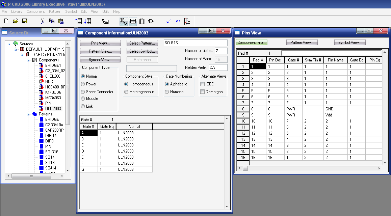Enable the IEEE alternate view checkbox

point(203,84)
